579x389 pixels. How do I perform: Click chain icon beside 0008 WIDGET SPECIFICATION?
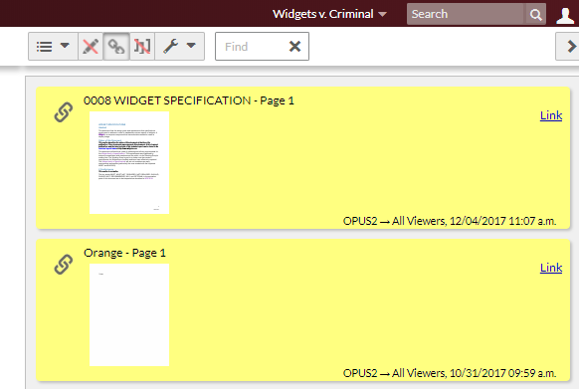(64, 112)
